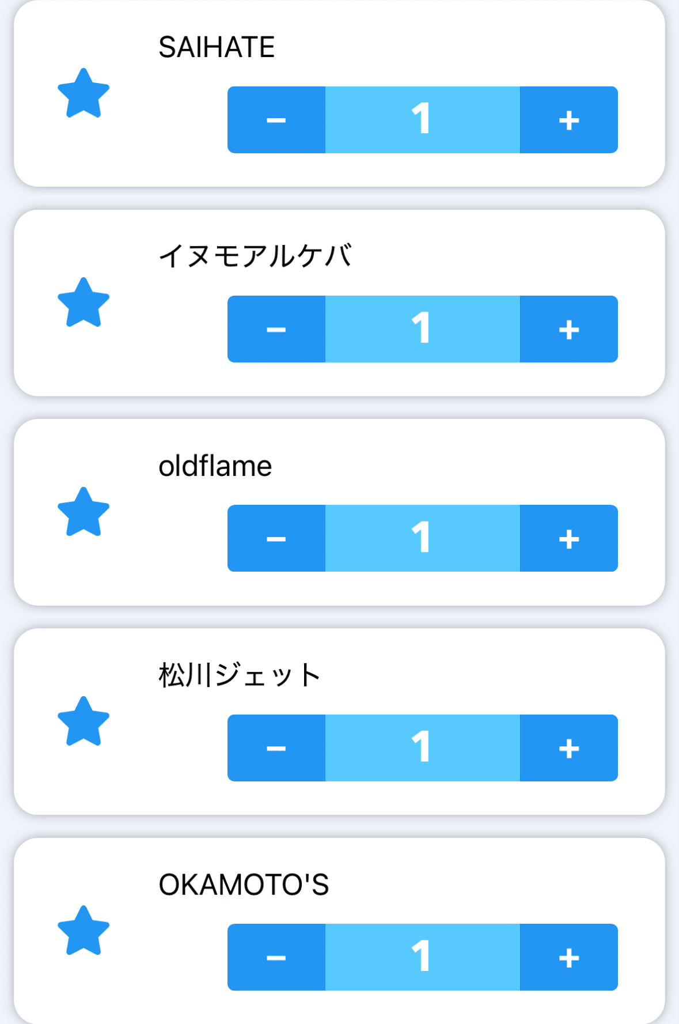Viewport: 679px width, 1024px height.
Task: Open the oldflame entry title
Action: [x=215, y=466]
